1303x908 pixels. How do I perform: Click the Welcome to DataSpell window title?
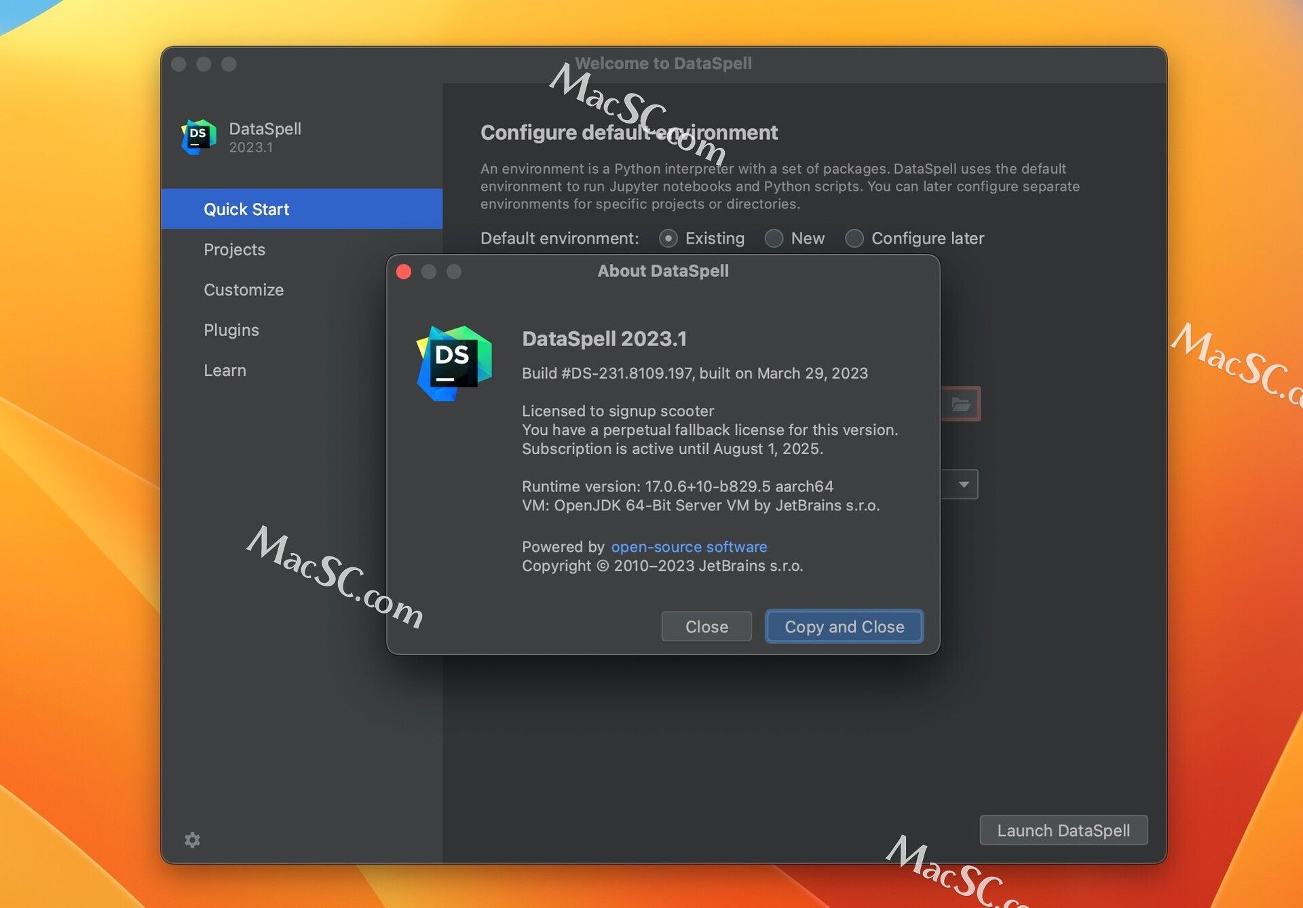(x=663, y=63)
